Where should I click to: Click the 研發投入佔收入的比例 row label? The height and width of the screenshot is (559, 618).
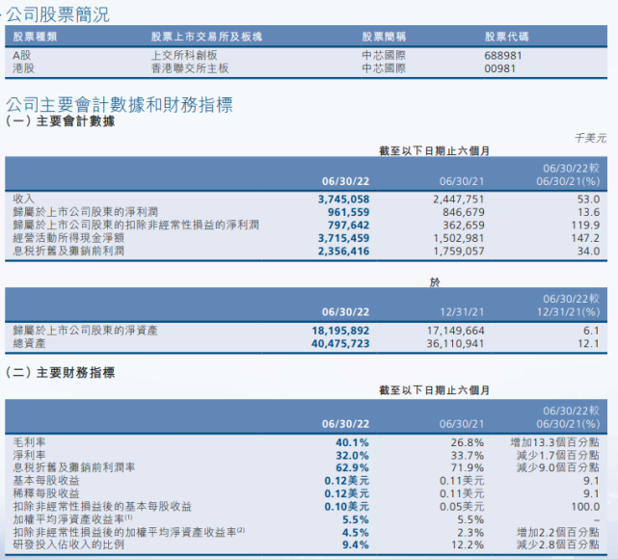pos(68,545)
